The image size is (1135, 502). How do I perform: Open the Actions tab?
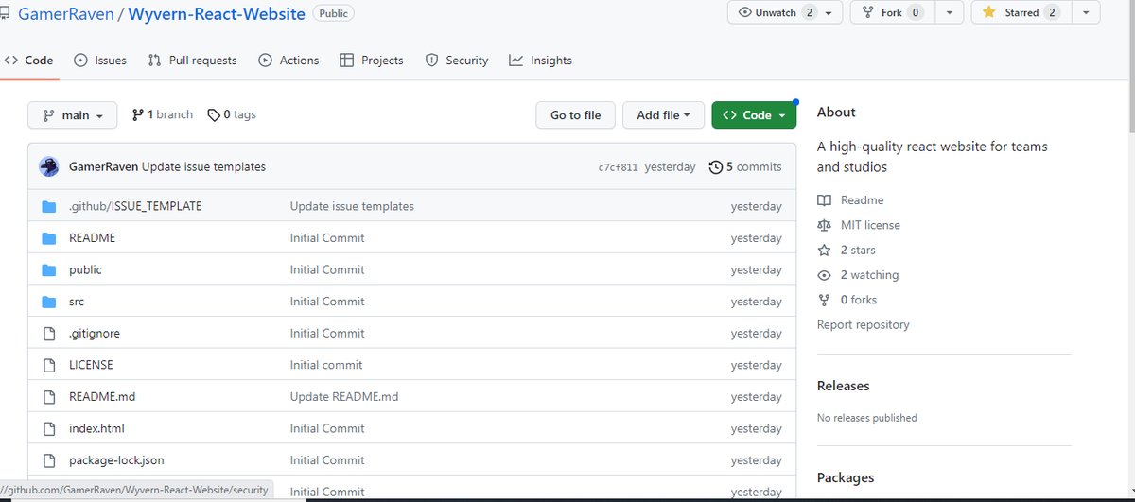288,61
